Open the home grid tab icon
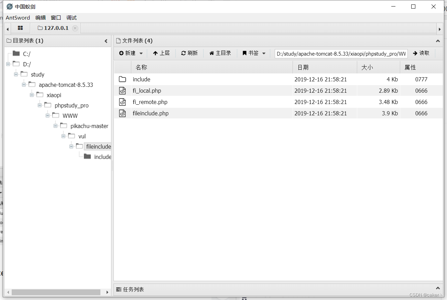Screen dimensions: 447x300 [x=20, y=28]
